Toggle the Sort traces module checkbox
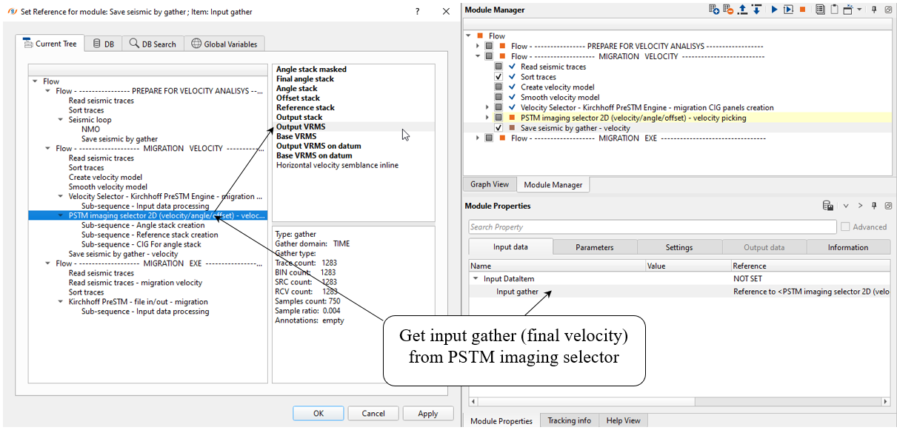Image resolution: width=897 pixels, height=430 pixels. click(x=499, y=77)
